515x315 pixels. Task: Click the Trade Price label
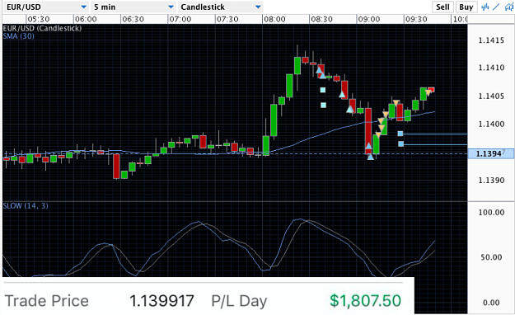click(x=47, y=301)
